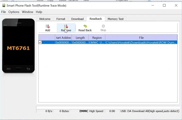Open the Memory Test tab

coord(116,19)
